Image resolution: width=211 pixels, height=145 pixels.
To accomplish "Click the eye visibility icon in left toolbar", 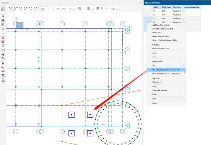I will 3,71.
